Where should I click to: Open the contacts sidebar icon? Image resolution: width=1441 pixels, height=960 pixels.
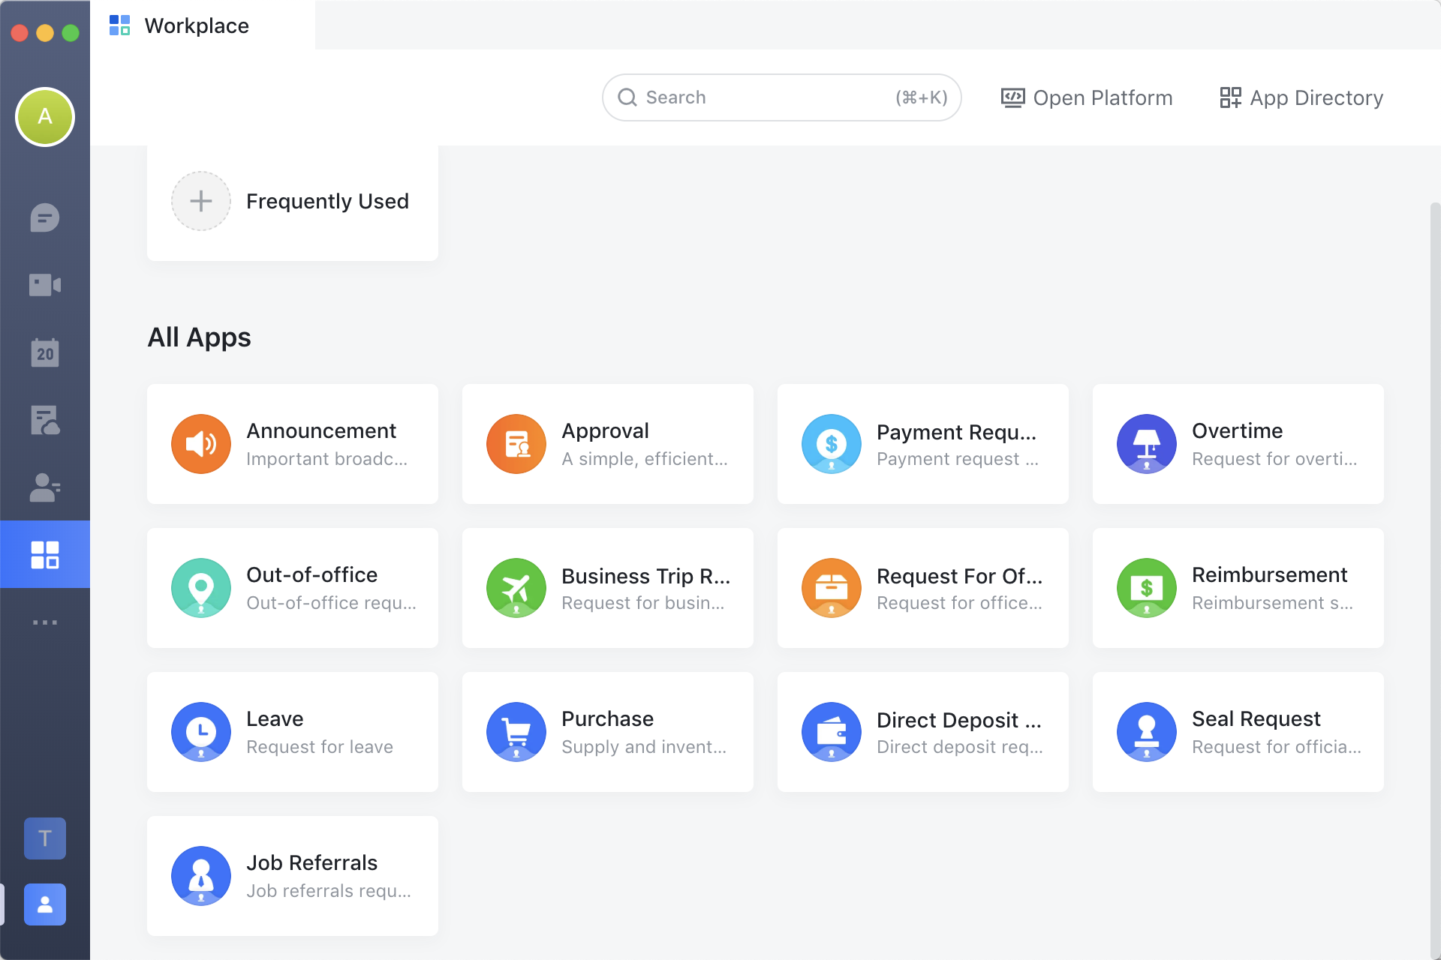click(x=45, y=487)
